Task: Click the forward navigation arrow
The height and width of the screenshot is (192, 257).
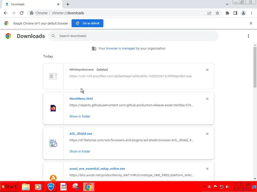Action: pyautogui.click(x=14, y=13)
